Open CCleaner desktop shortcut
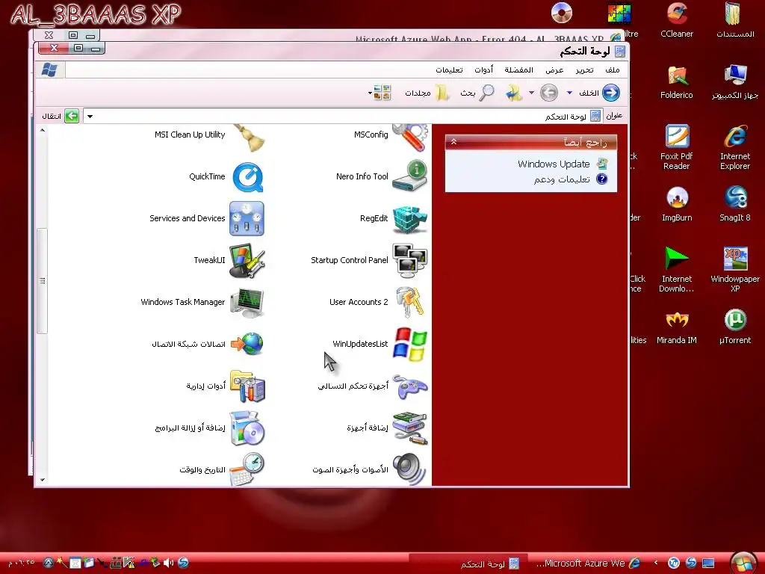Viewport: 765px width, 574px height. point(677,20)
